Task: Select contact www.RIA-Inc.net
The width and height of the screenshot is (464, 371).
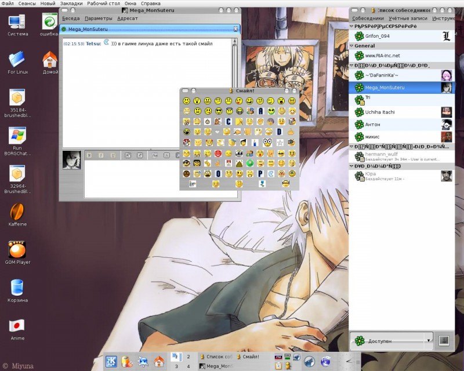Action: point(401,56)
